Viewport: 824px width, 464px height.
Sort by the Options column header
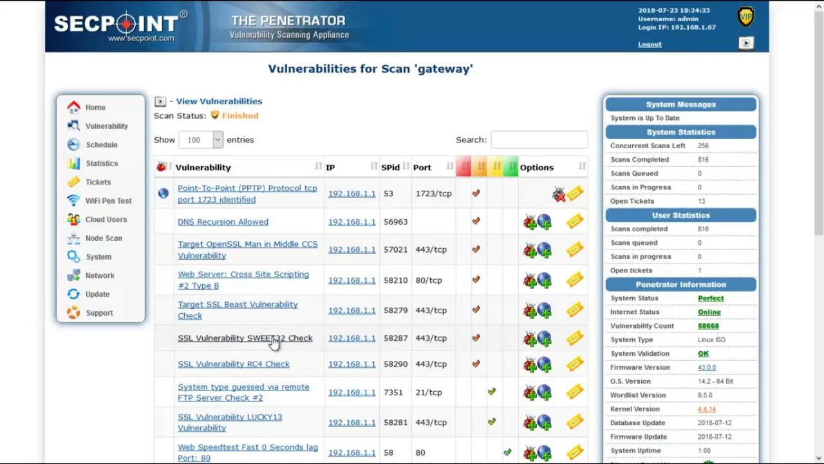(x=553, y=167)
